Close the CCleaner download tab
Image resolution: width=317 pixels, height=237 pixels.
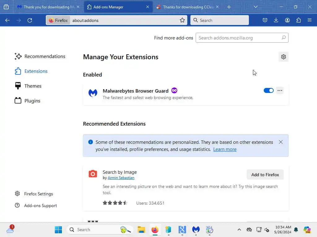tap(217, 7)
